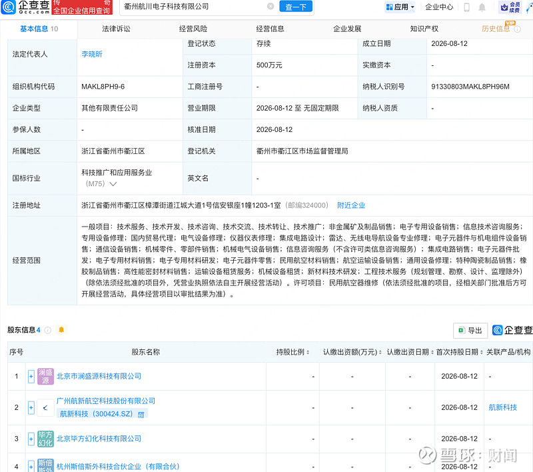Switch to 基本信息 tab
The height and width of the screenshot is (472, 533).
tap(39, 29)
